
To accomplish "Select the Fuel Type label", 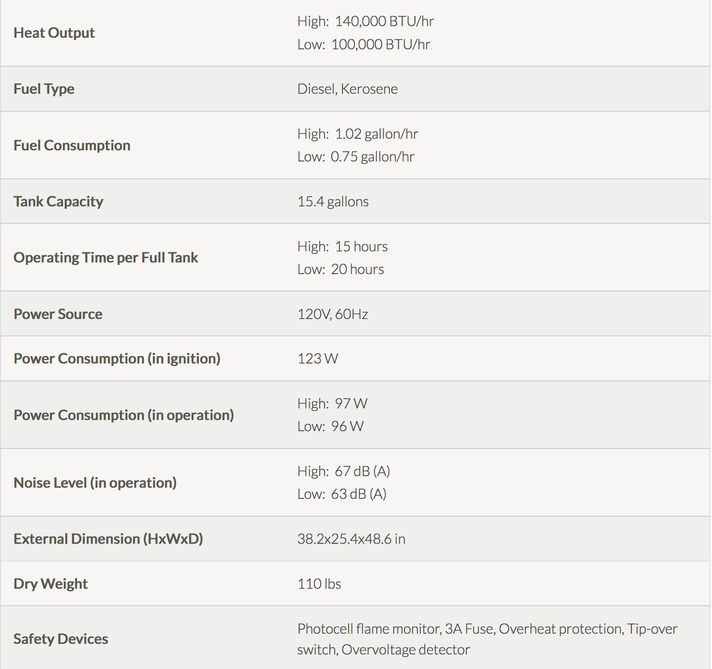I will coord(44,89).
